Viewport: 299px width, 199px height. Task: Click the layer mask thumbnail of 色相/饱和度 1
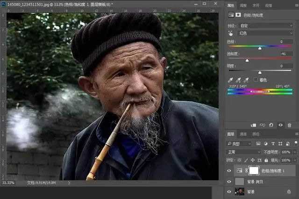tap(253, 171)
